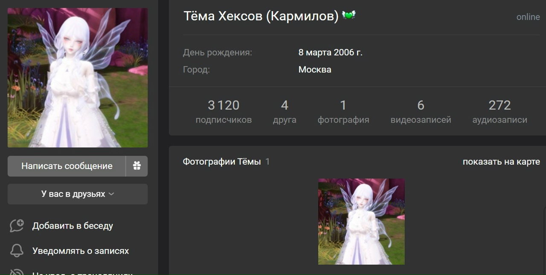This screenshot has height=275, width=546.
Task: Click the показать на карте link
Action: [501, 162]
